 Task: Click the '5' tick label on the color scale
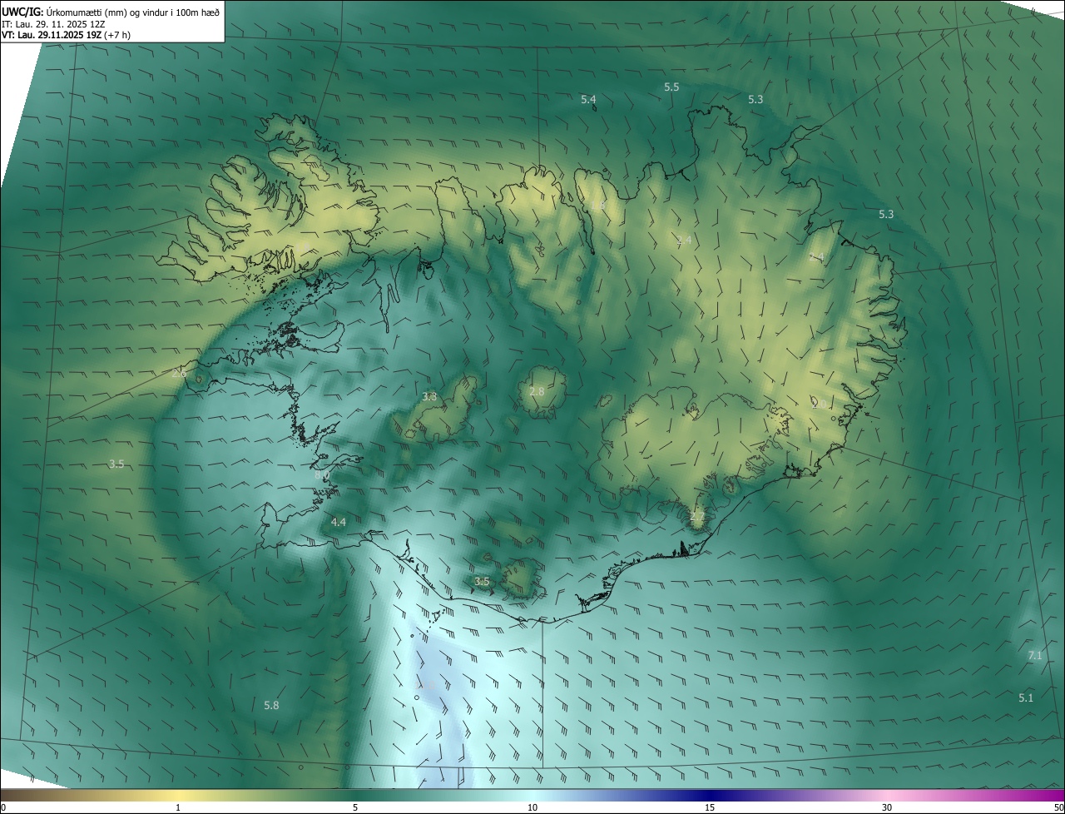point(355,808)
